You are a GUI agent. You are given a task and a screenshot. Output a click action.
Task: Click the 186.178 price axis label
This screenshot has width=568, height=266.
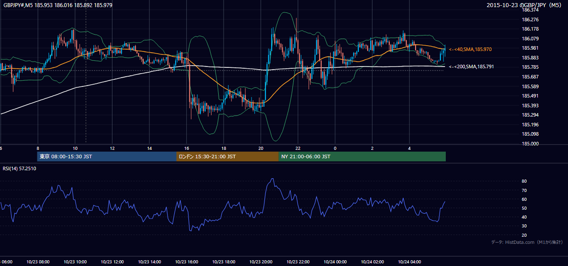pos(530,29)
